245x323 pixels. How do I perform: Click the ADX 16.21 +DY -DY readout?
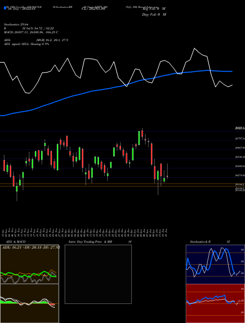[x=31, y=248]
